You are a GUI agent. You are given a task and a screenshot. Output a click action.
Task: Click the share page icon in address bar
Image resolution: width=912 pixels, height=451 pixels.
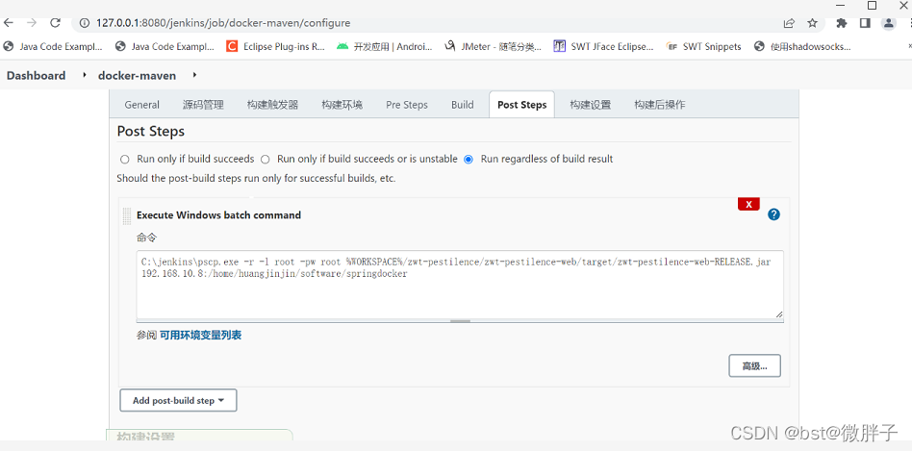click(789, 23)
